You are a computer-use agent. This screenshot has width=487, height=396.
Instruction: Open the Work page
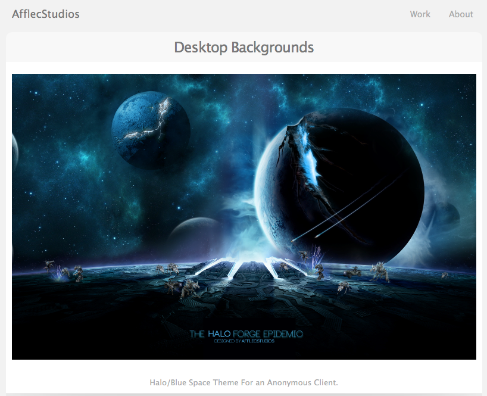coord(420,14)
